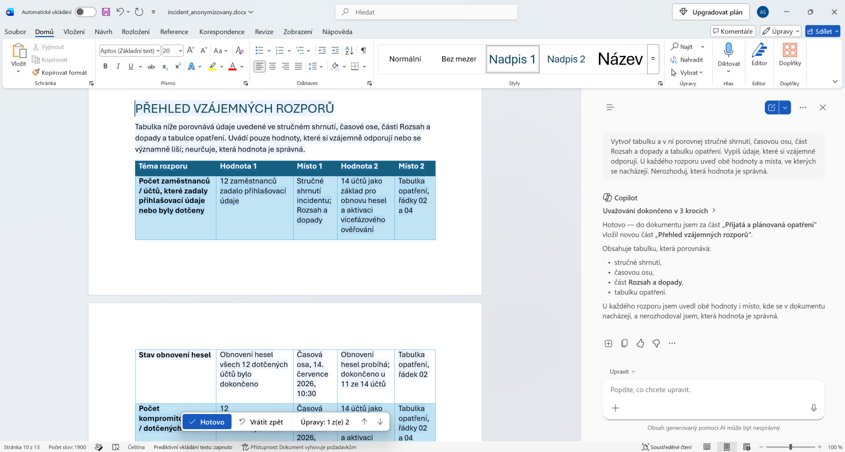This screenshot has height=452, width=845.
Task: Toggle italic formatting
Action: (118, 66)
